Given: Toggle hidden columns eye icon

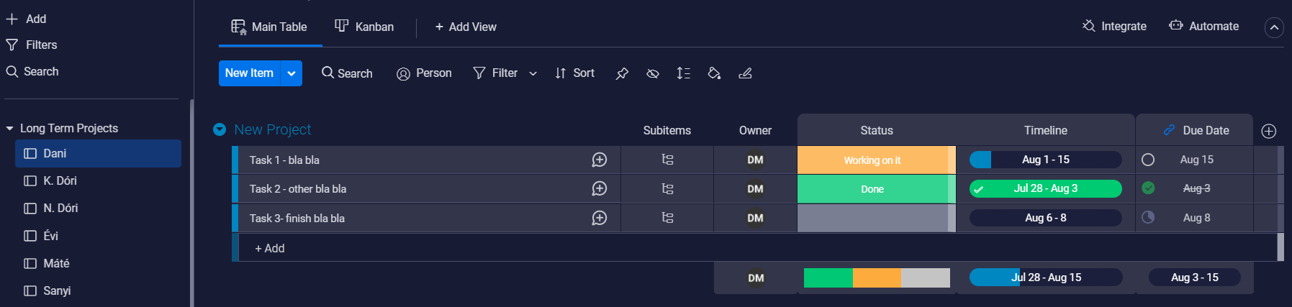Looking at the screenshot, I should pyautogui.click(x=653, y=73).
